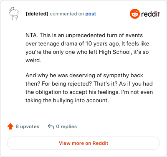Screen dimensions: 167x157
Task: Click the "NTA." verdict at comment start
Action: pos(32,35)
